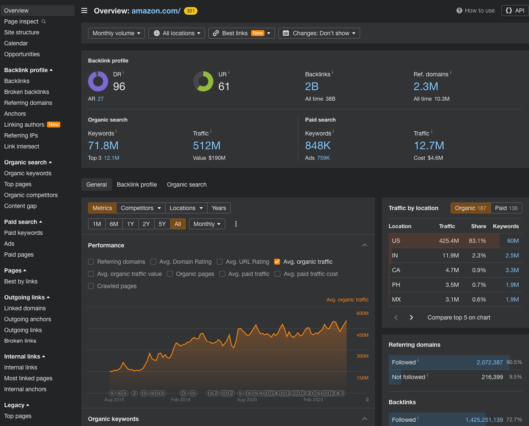Click the Followed referring domains bar
The height and width of the screenshot is (426, 529).
(455, 362)
